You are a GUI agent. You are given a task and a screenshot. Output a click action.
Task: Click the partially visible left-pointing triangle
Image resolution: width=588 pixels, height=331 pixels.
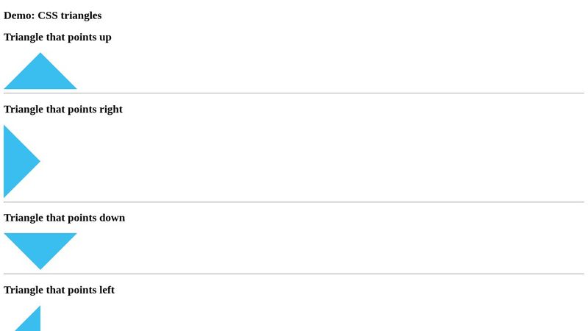(32, 321)
